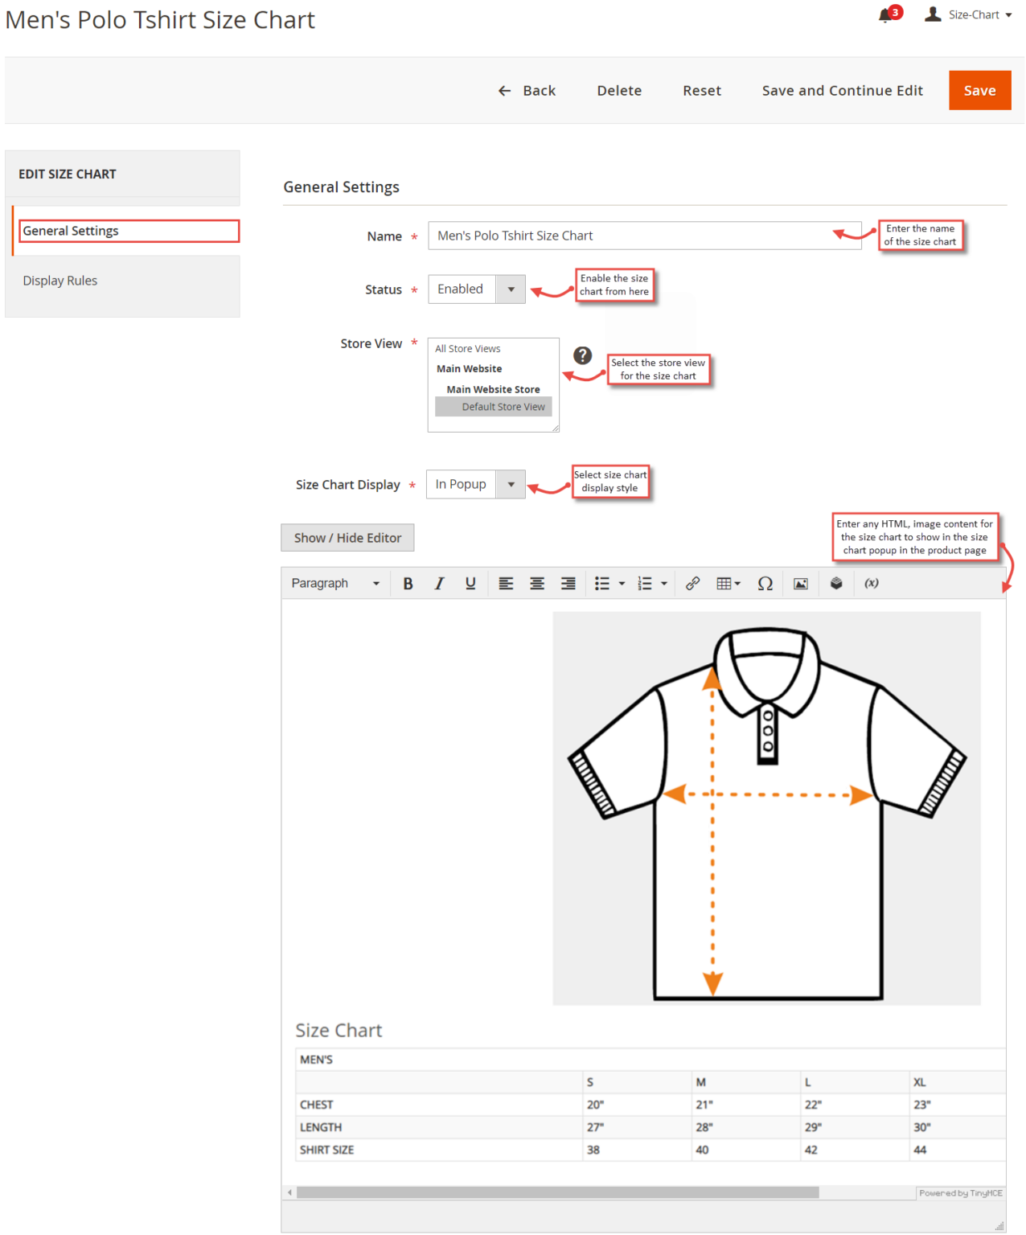This screenshot has height=1235, width=1026.
Task: Switch to the Display Rules section
Action: coord(60,280)
